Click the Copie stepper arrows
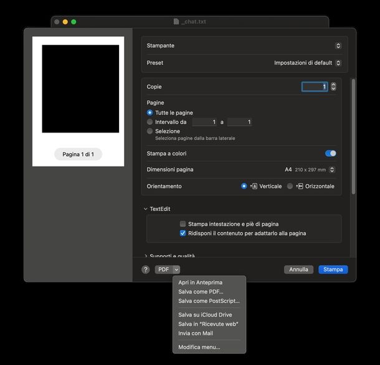380x365 pixels. (333, 86)
